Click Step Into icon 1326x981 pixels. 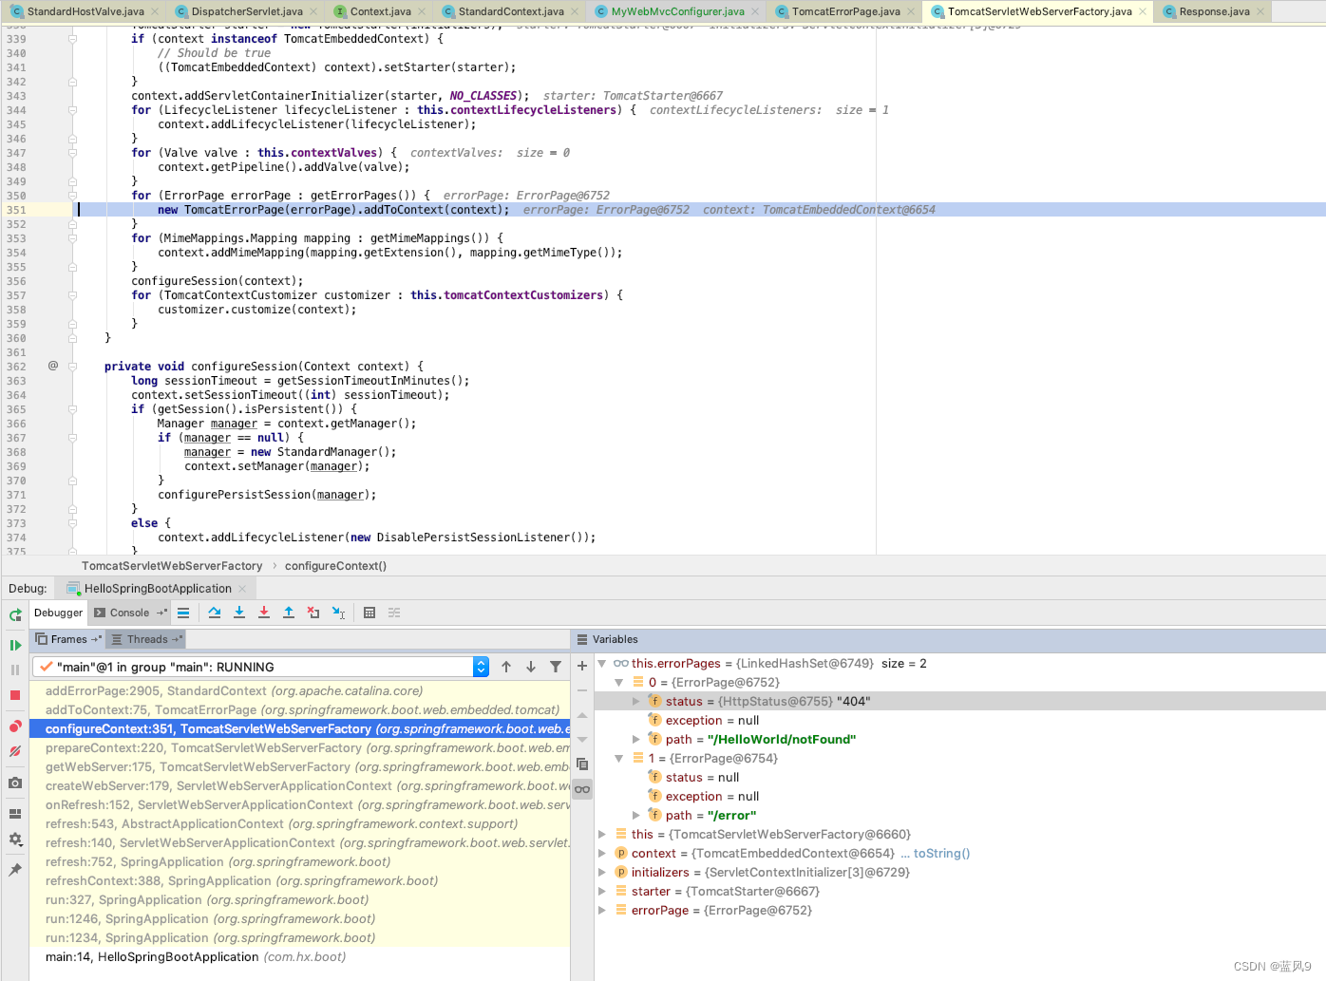(239, 613)
